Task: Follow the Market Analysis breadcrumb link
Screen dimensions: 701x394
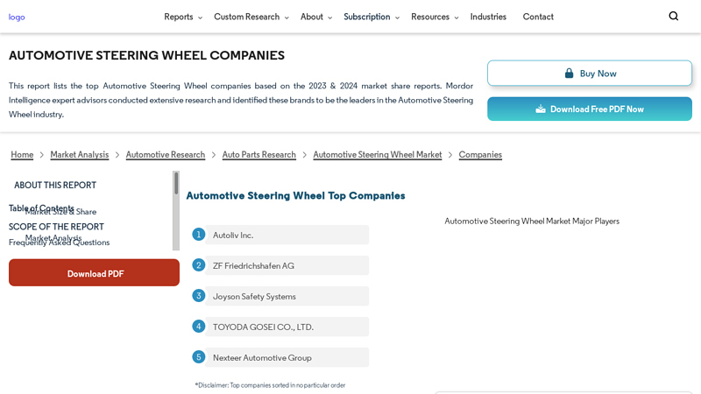Action: (79, 155)
